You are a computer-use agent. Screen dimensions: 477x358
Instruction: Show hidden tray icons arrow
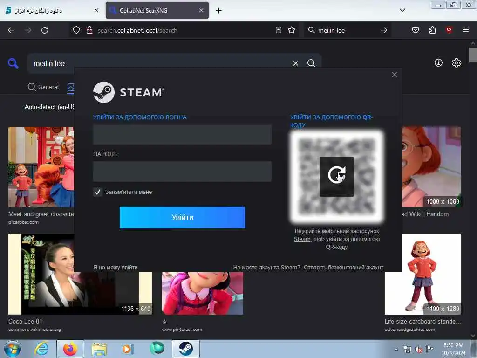click(396, 349)
